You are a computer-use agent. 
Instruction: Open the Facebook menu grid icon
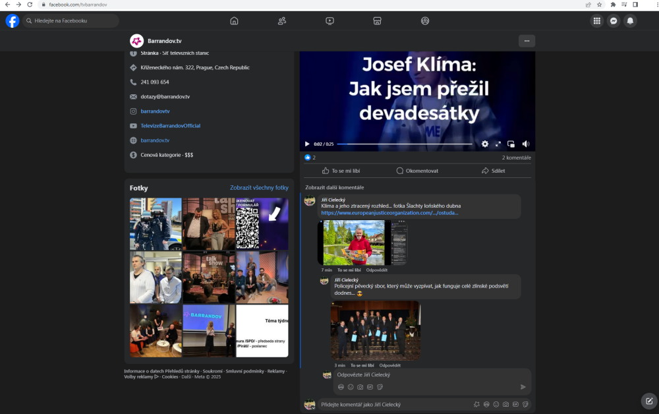tap(596, 20)
